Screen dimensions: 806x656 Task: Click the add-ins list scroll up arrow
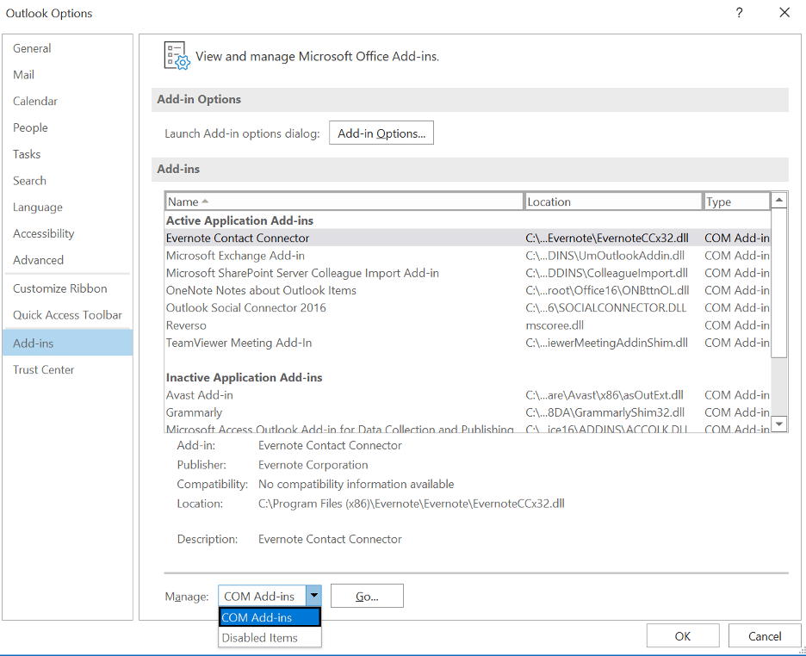coord(779,200)
